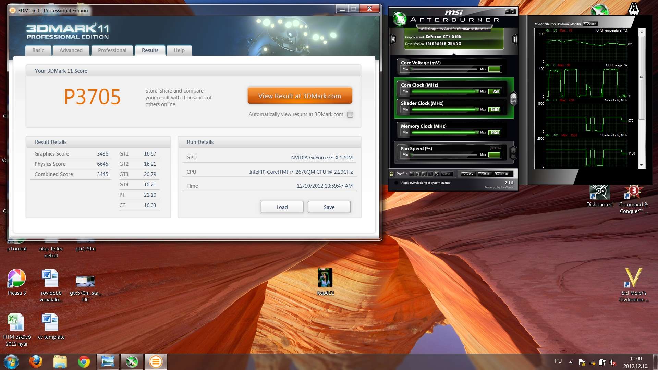Click the battery power tray icon
Image resolution: width=658 pixels, height=370 pixels.
[602, 362]
